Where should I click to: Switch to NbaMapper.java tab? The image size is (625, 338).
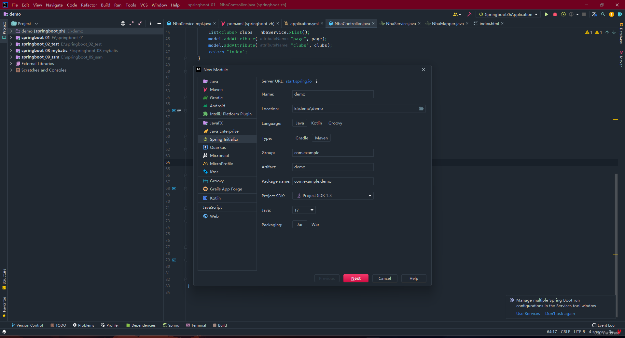point(447,23)
